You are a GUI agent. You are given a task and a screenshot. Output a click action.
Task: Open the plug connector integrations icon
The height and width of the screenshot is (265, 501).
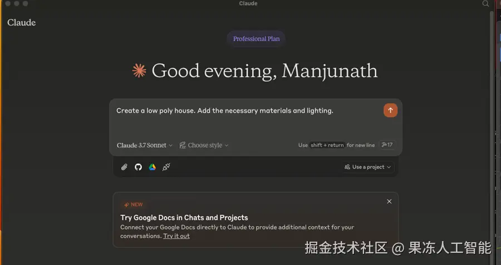coord(166,167)
